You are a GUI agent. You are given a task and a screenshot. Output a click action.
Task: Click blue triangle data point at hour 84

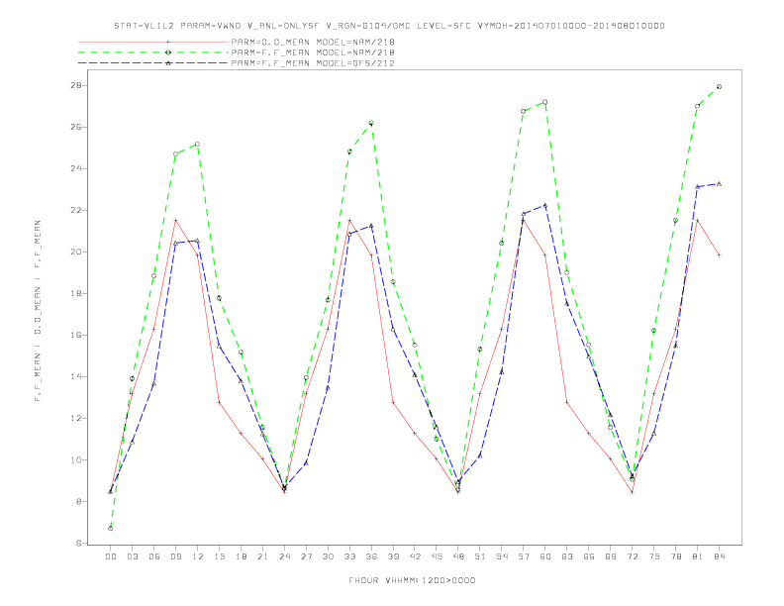[719, 184]
